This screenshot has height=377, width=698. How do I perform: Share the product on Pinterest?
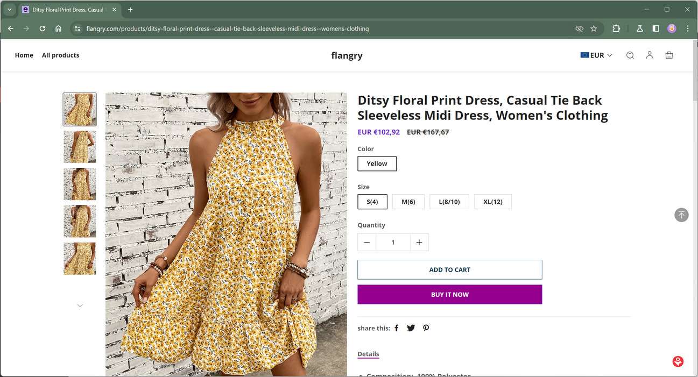426,328
